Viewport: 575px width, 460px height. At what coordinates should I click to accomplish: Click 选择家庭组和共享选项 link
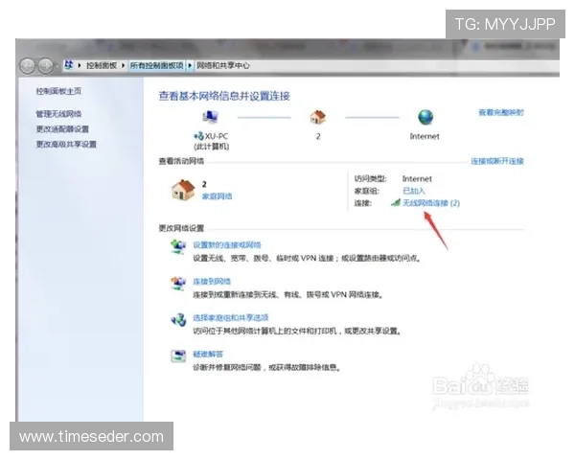pos(231,317)
